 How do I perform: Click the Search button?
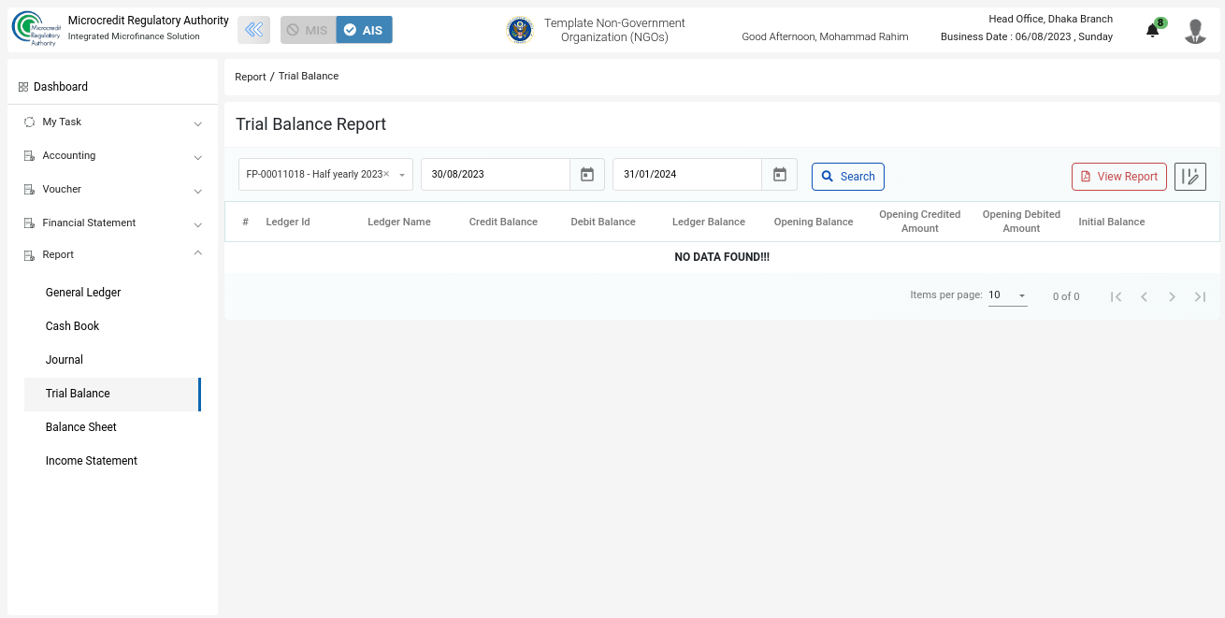click(x=847, y=177)
